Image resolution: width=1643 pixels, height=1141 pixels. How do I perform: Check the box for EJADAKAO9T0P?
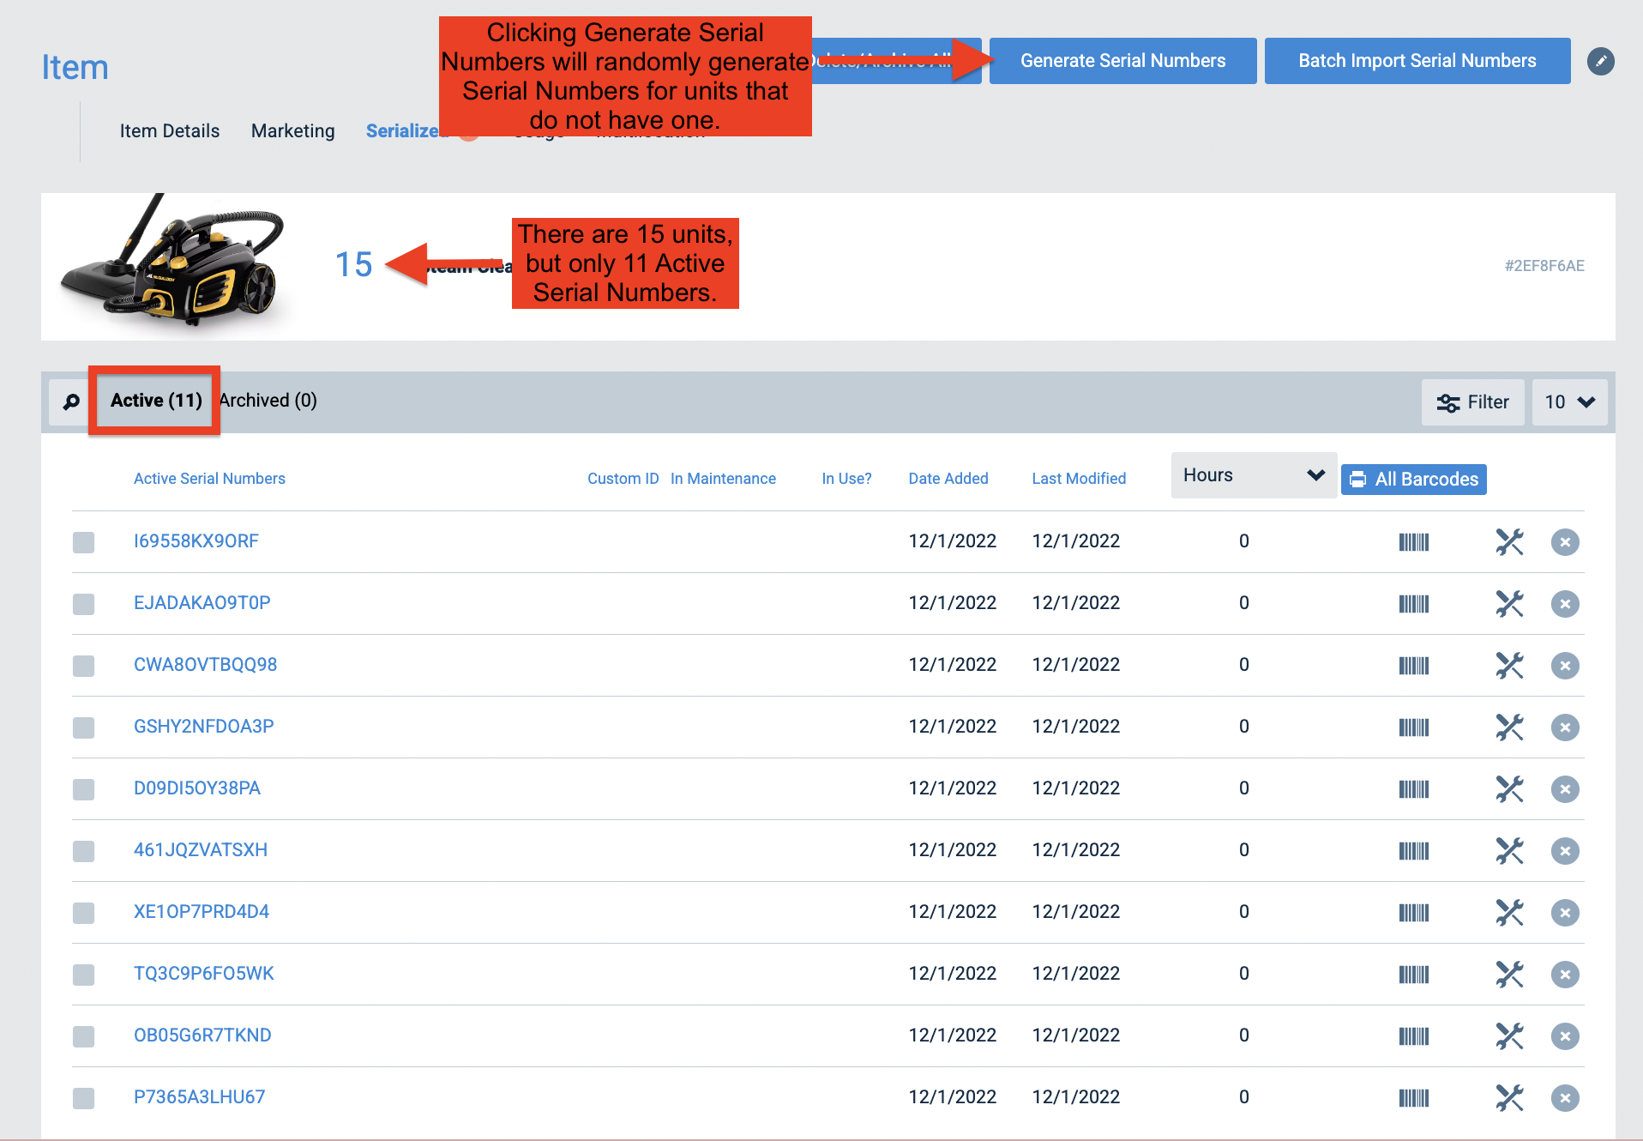tap(83, 603)
